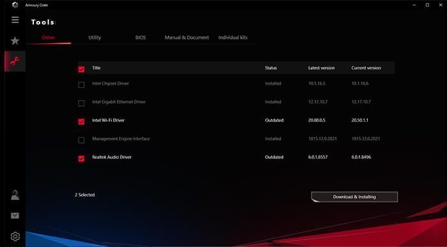
Task: Switch to the Utility tab
Action: pos(95,38)
